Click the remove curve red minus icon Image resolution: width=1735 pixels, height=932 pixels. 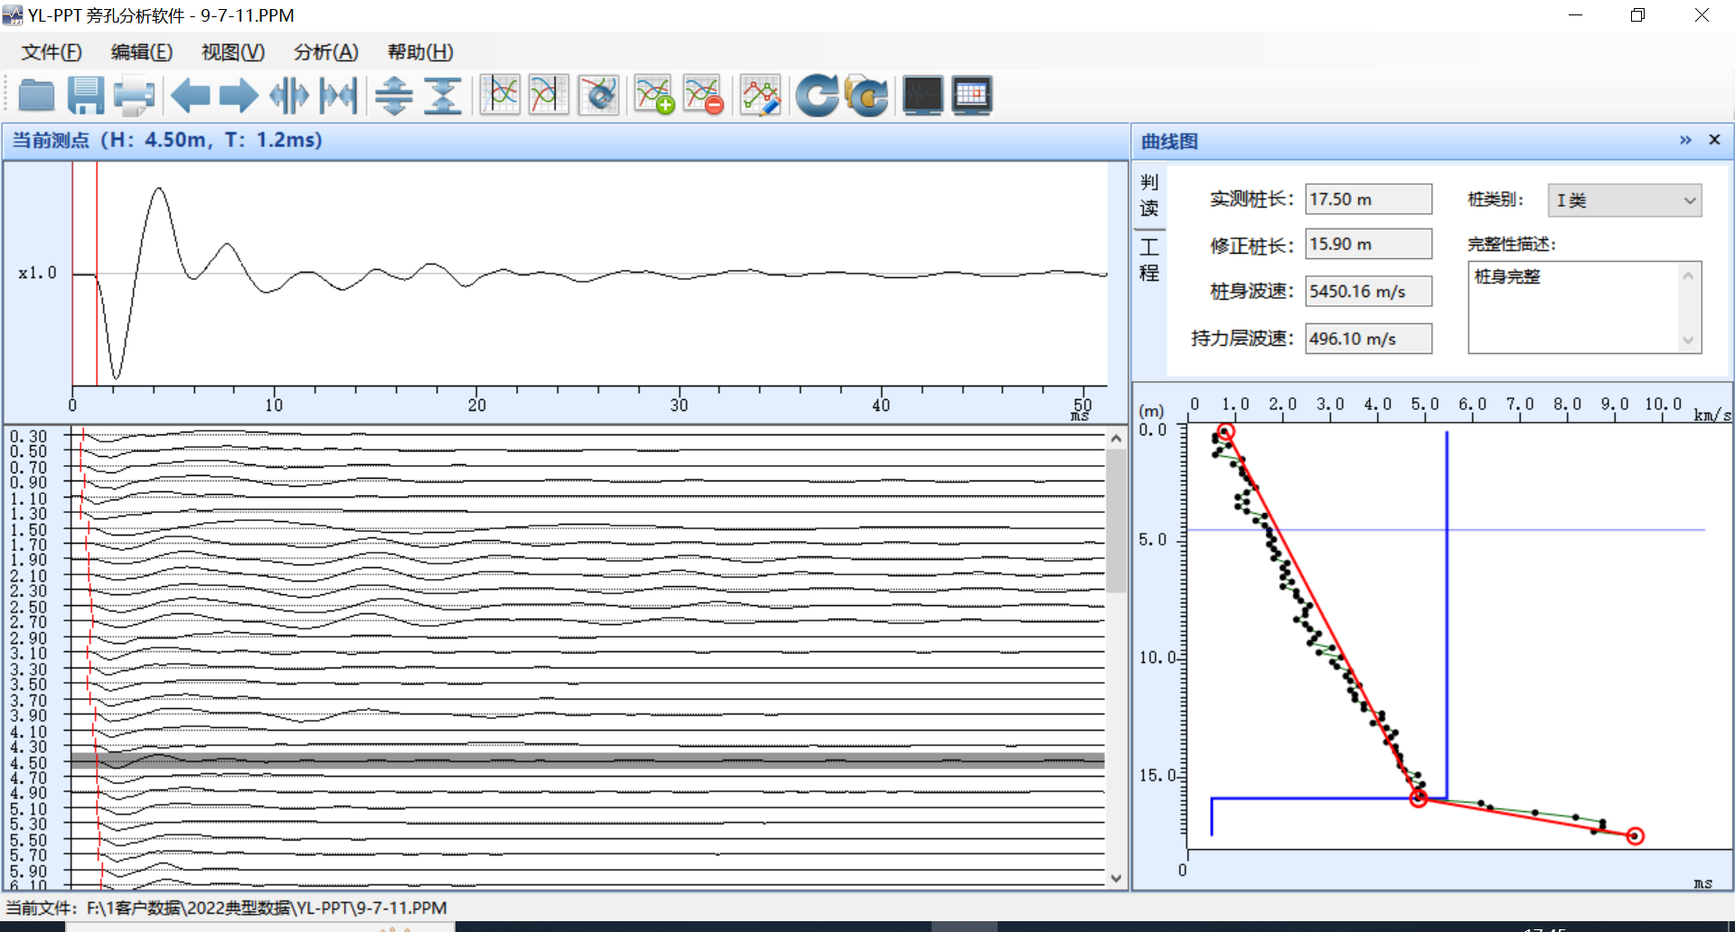coord(703,96)
